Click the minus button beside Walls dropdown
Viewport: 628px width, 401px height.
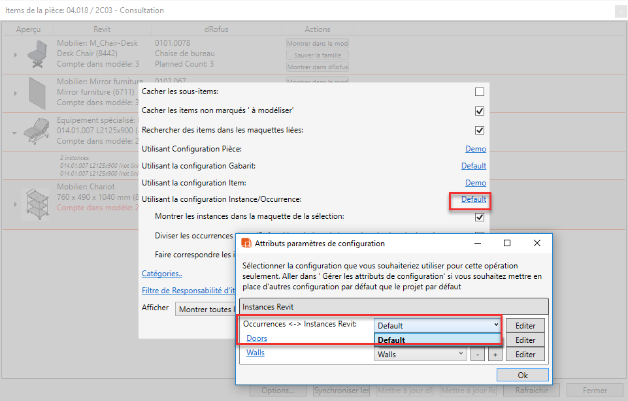click(x=478, y=354)
